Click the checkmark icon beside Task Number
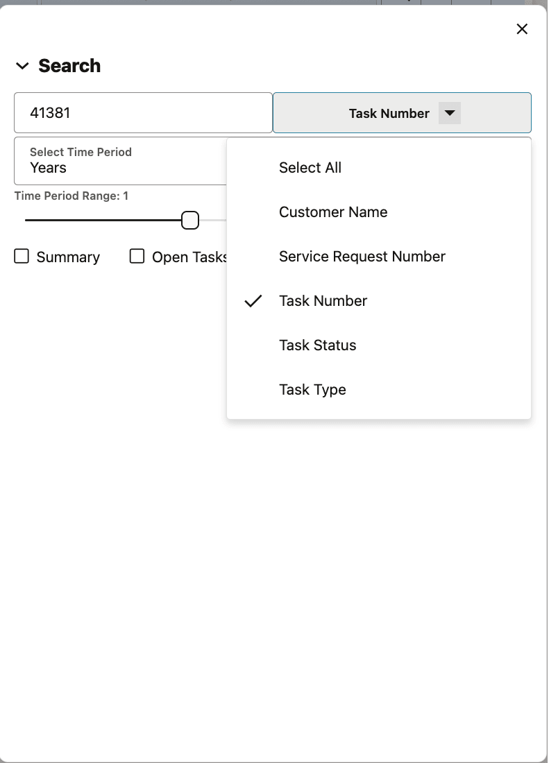 click(254, 301)
